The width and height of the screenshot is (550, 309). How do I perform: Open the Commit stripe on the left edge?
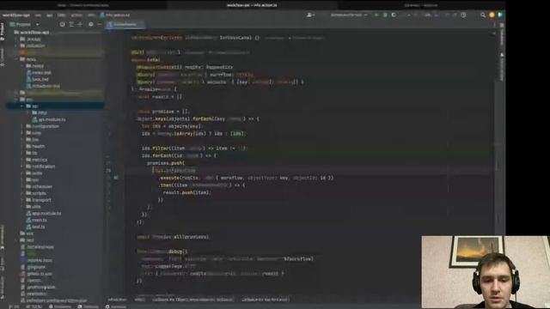[x=3, y=57]
